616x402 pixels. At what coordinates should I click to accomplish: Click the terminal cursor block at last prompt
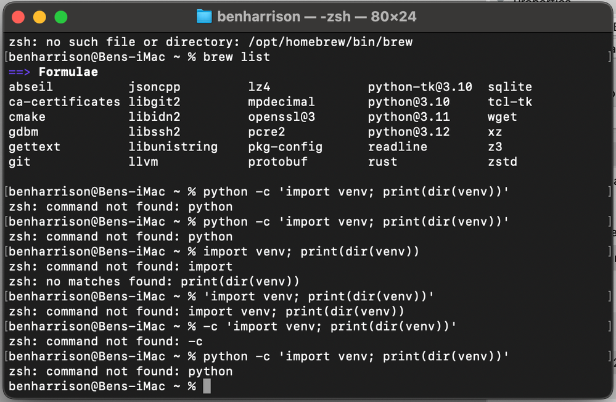pos(207,386)
